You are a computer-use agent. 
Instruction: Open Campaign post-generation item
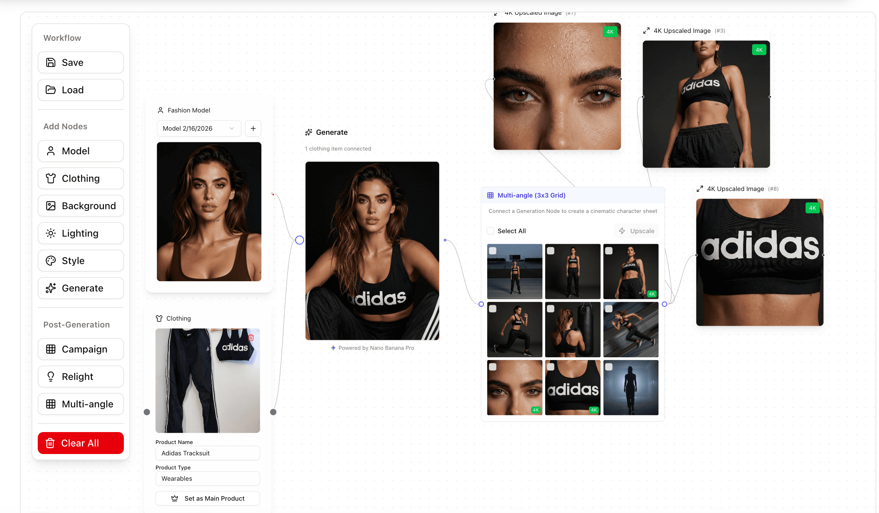click(x=81, y=349)
